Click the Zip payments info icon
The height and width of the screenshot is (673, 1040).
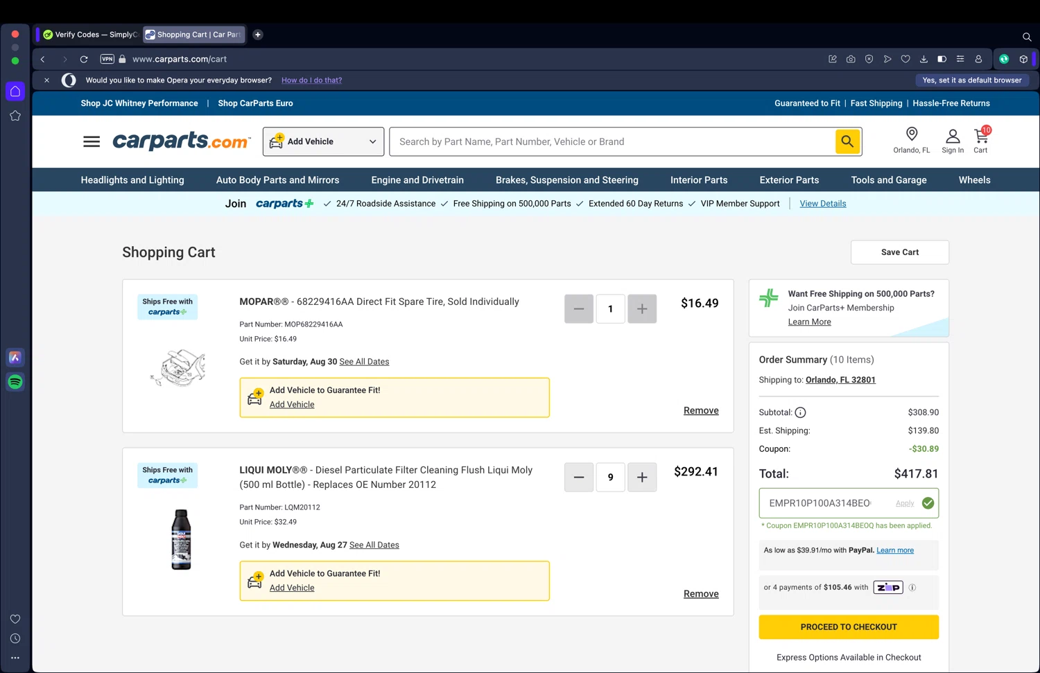point(912,587)
